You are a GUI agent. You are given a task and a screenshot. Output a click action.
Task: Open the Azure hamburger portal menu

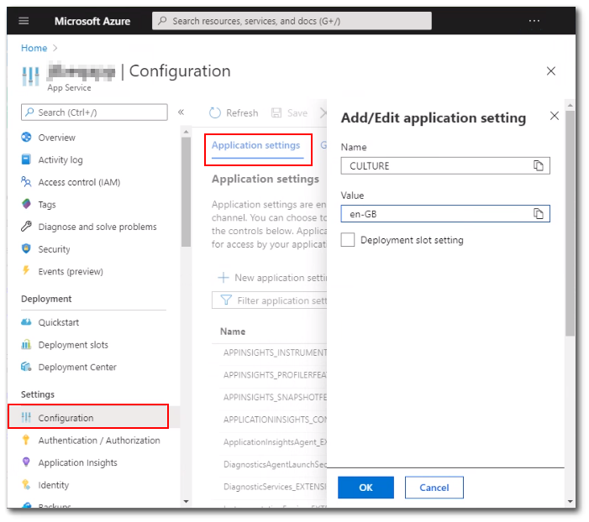click(x=24, y=21)
